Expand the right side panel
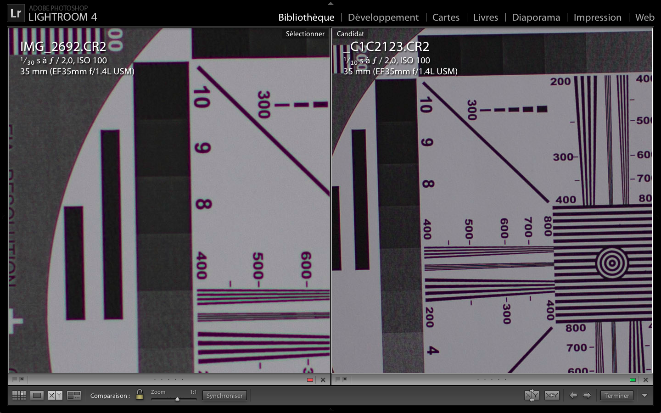Image resolution: width=661 pixels, height=413 pixels. pyautogui.click(x=658, y=215)
